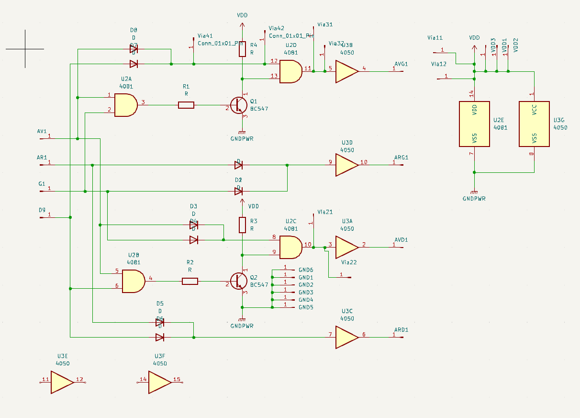This screenshot has width=580, height=418.
Task: Select resistor R1 symbol
Action: coord(186,105)
